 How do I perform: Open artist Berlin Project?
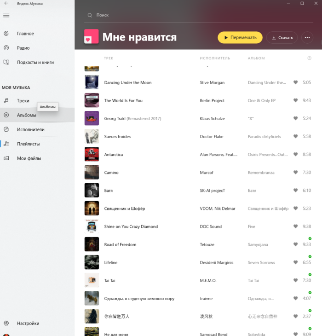(x=212, y=100)
